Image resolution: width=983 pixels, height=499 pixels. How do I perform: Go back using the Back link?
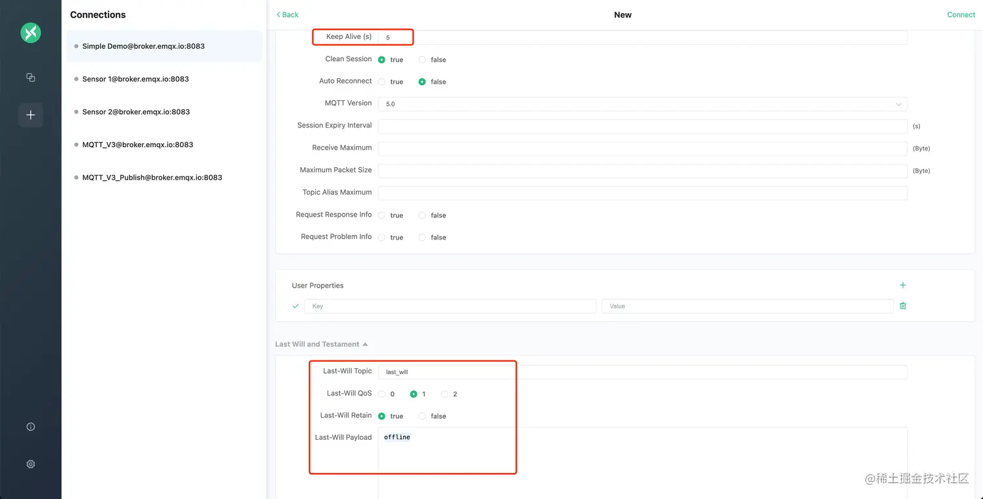287,14
